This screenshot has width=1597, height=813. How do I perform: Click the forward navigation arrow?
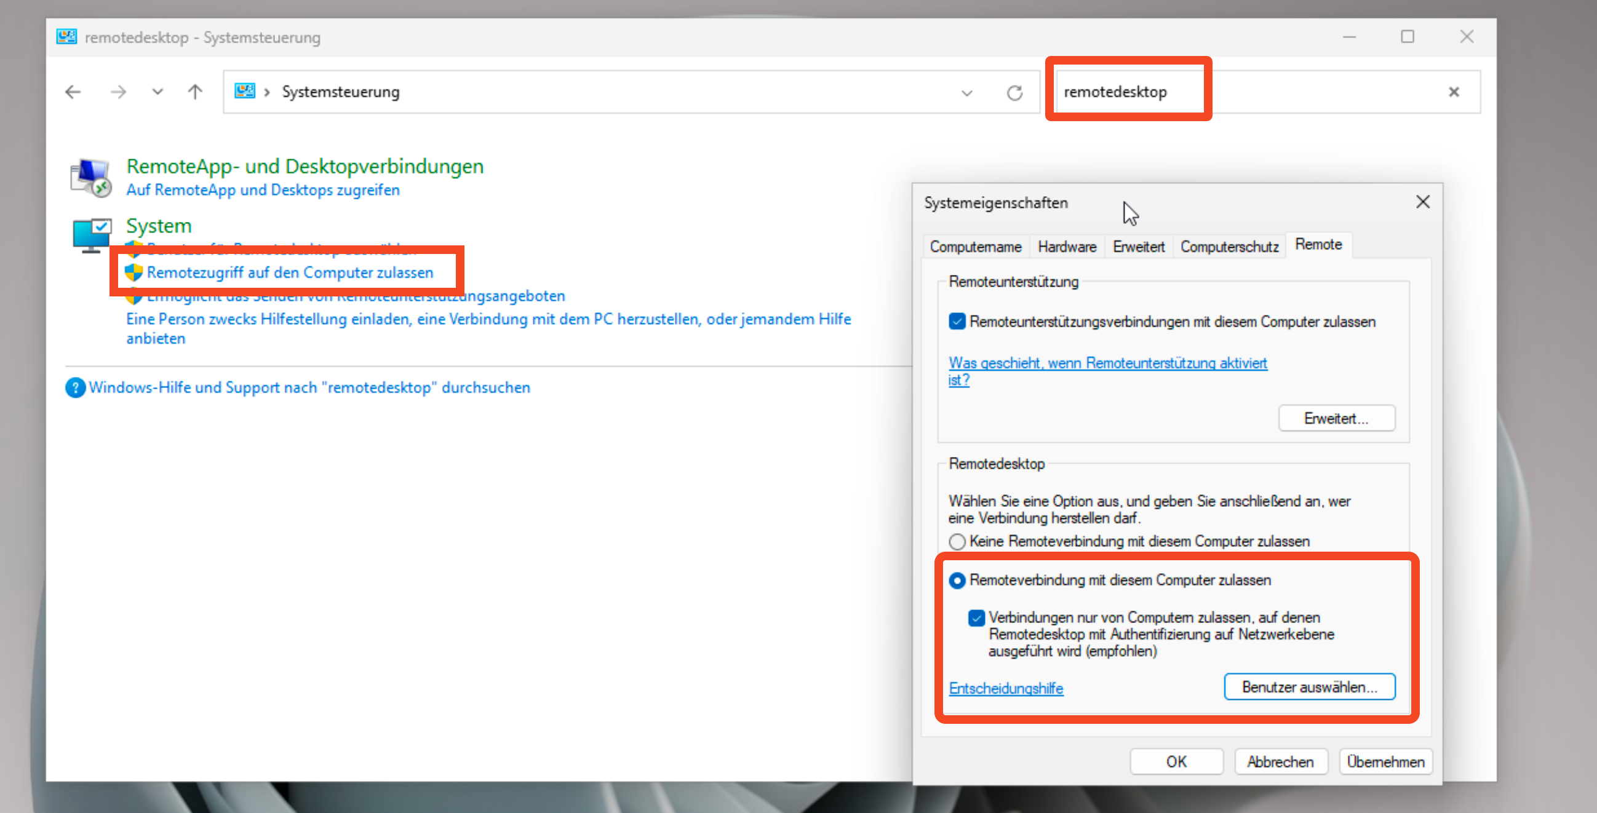coord(117,92)
